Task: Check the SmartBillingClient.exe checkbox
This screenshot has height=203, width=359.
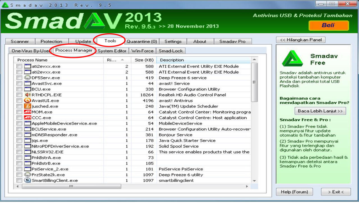Action: coord(19,180)
